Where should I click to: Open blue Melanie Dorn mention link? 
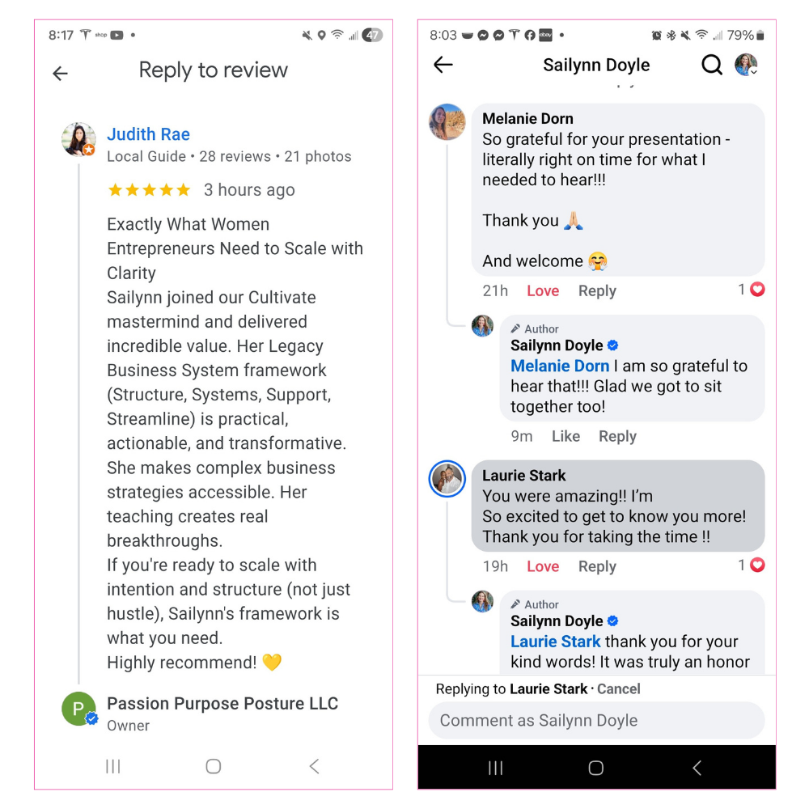point(560,366)
